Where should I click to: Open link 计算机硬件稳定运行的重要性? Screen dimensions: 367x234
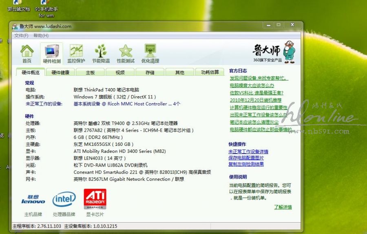click(259, 107)
